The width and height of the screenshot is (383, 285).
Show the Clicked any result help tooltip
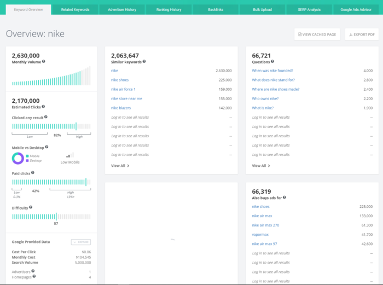click(46, 117)
